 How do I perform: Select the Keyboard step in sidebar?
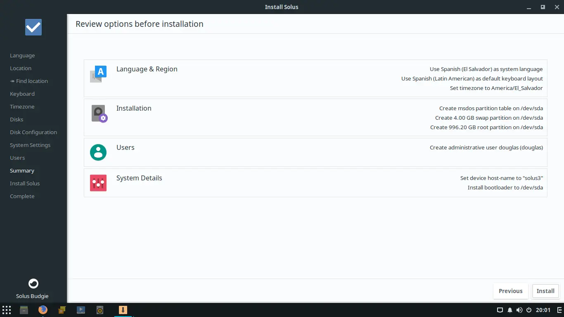click(x=22, y=94)
